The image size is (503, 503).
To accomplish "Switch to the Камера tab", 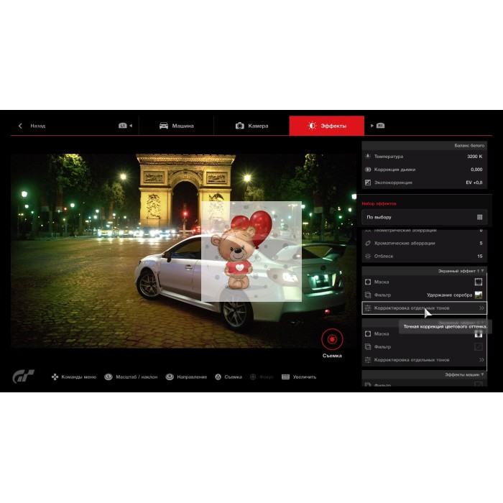I will pyautogui.click(x=251, y=126).
